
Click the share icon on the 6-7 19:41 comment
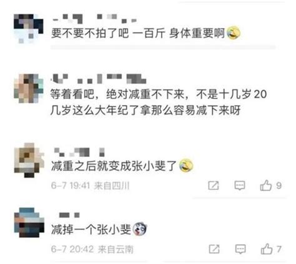(x=214, y=186)
